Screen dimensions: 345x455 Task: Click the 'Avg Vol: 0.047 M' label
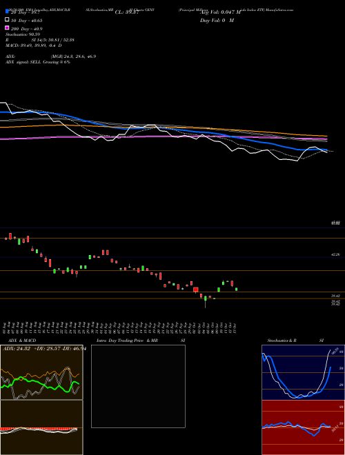[220, 12]
